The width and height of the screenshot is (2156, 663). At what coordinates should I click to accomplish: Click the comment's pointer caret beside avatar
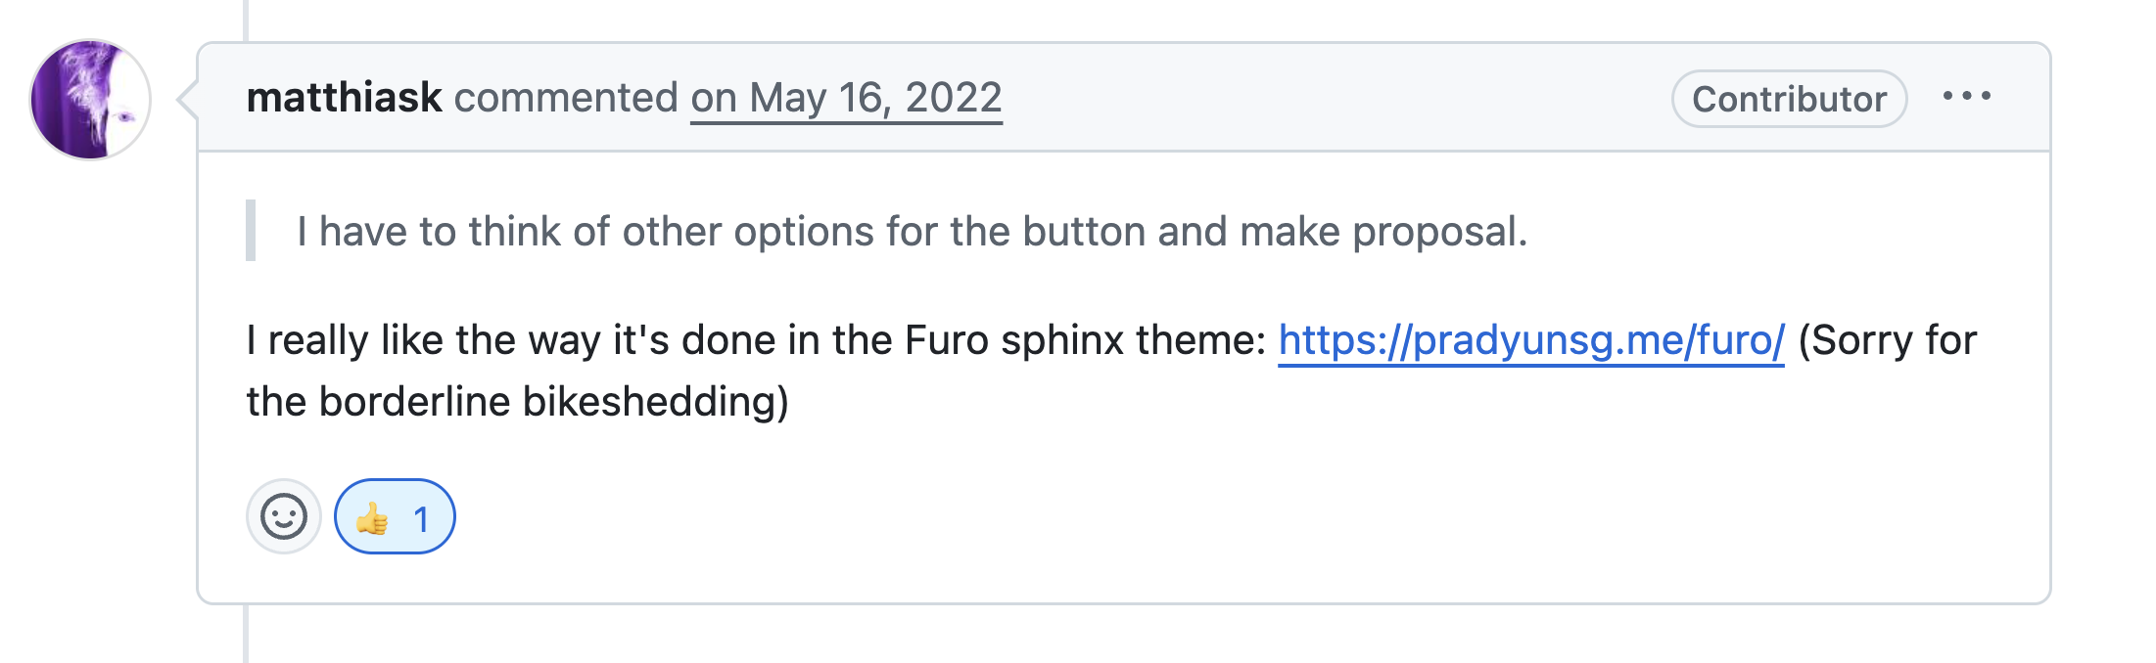187,99
